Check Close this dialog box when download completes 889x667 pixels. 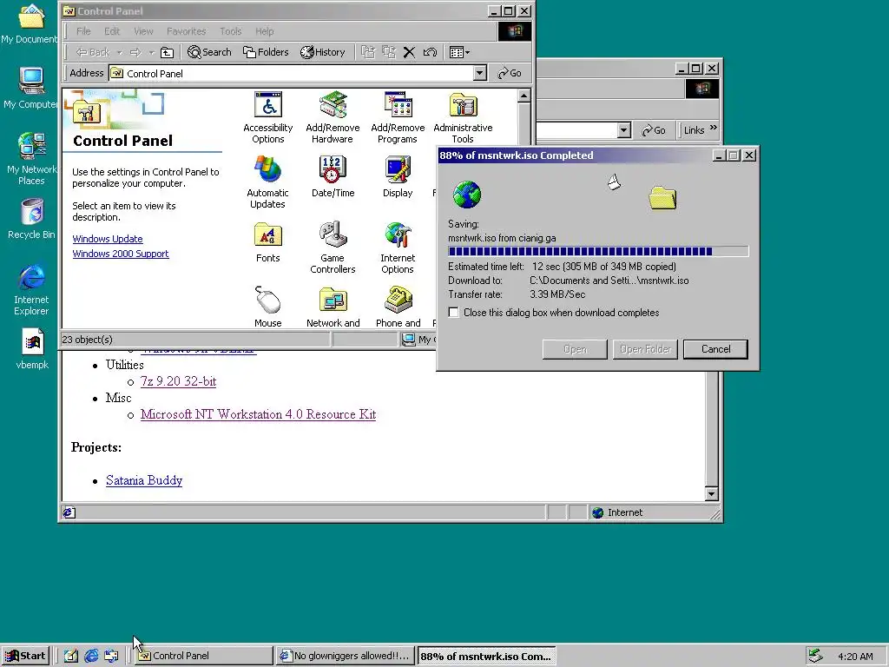tap(453, 313)
